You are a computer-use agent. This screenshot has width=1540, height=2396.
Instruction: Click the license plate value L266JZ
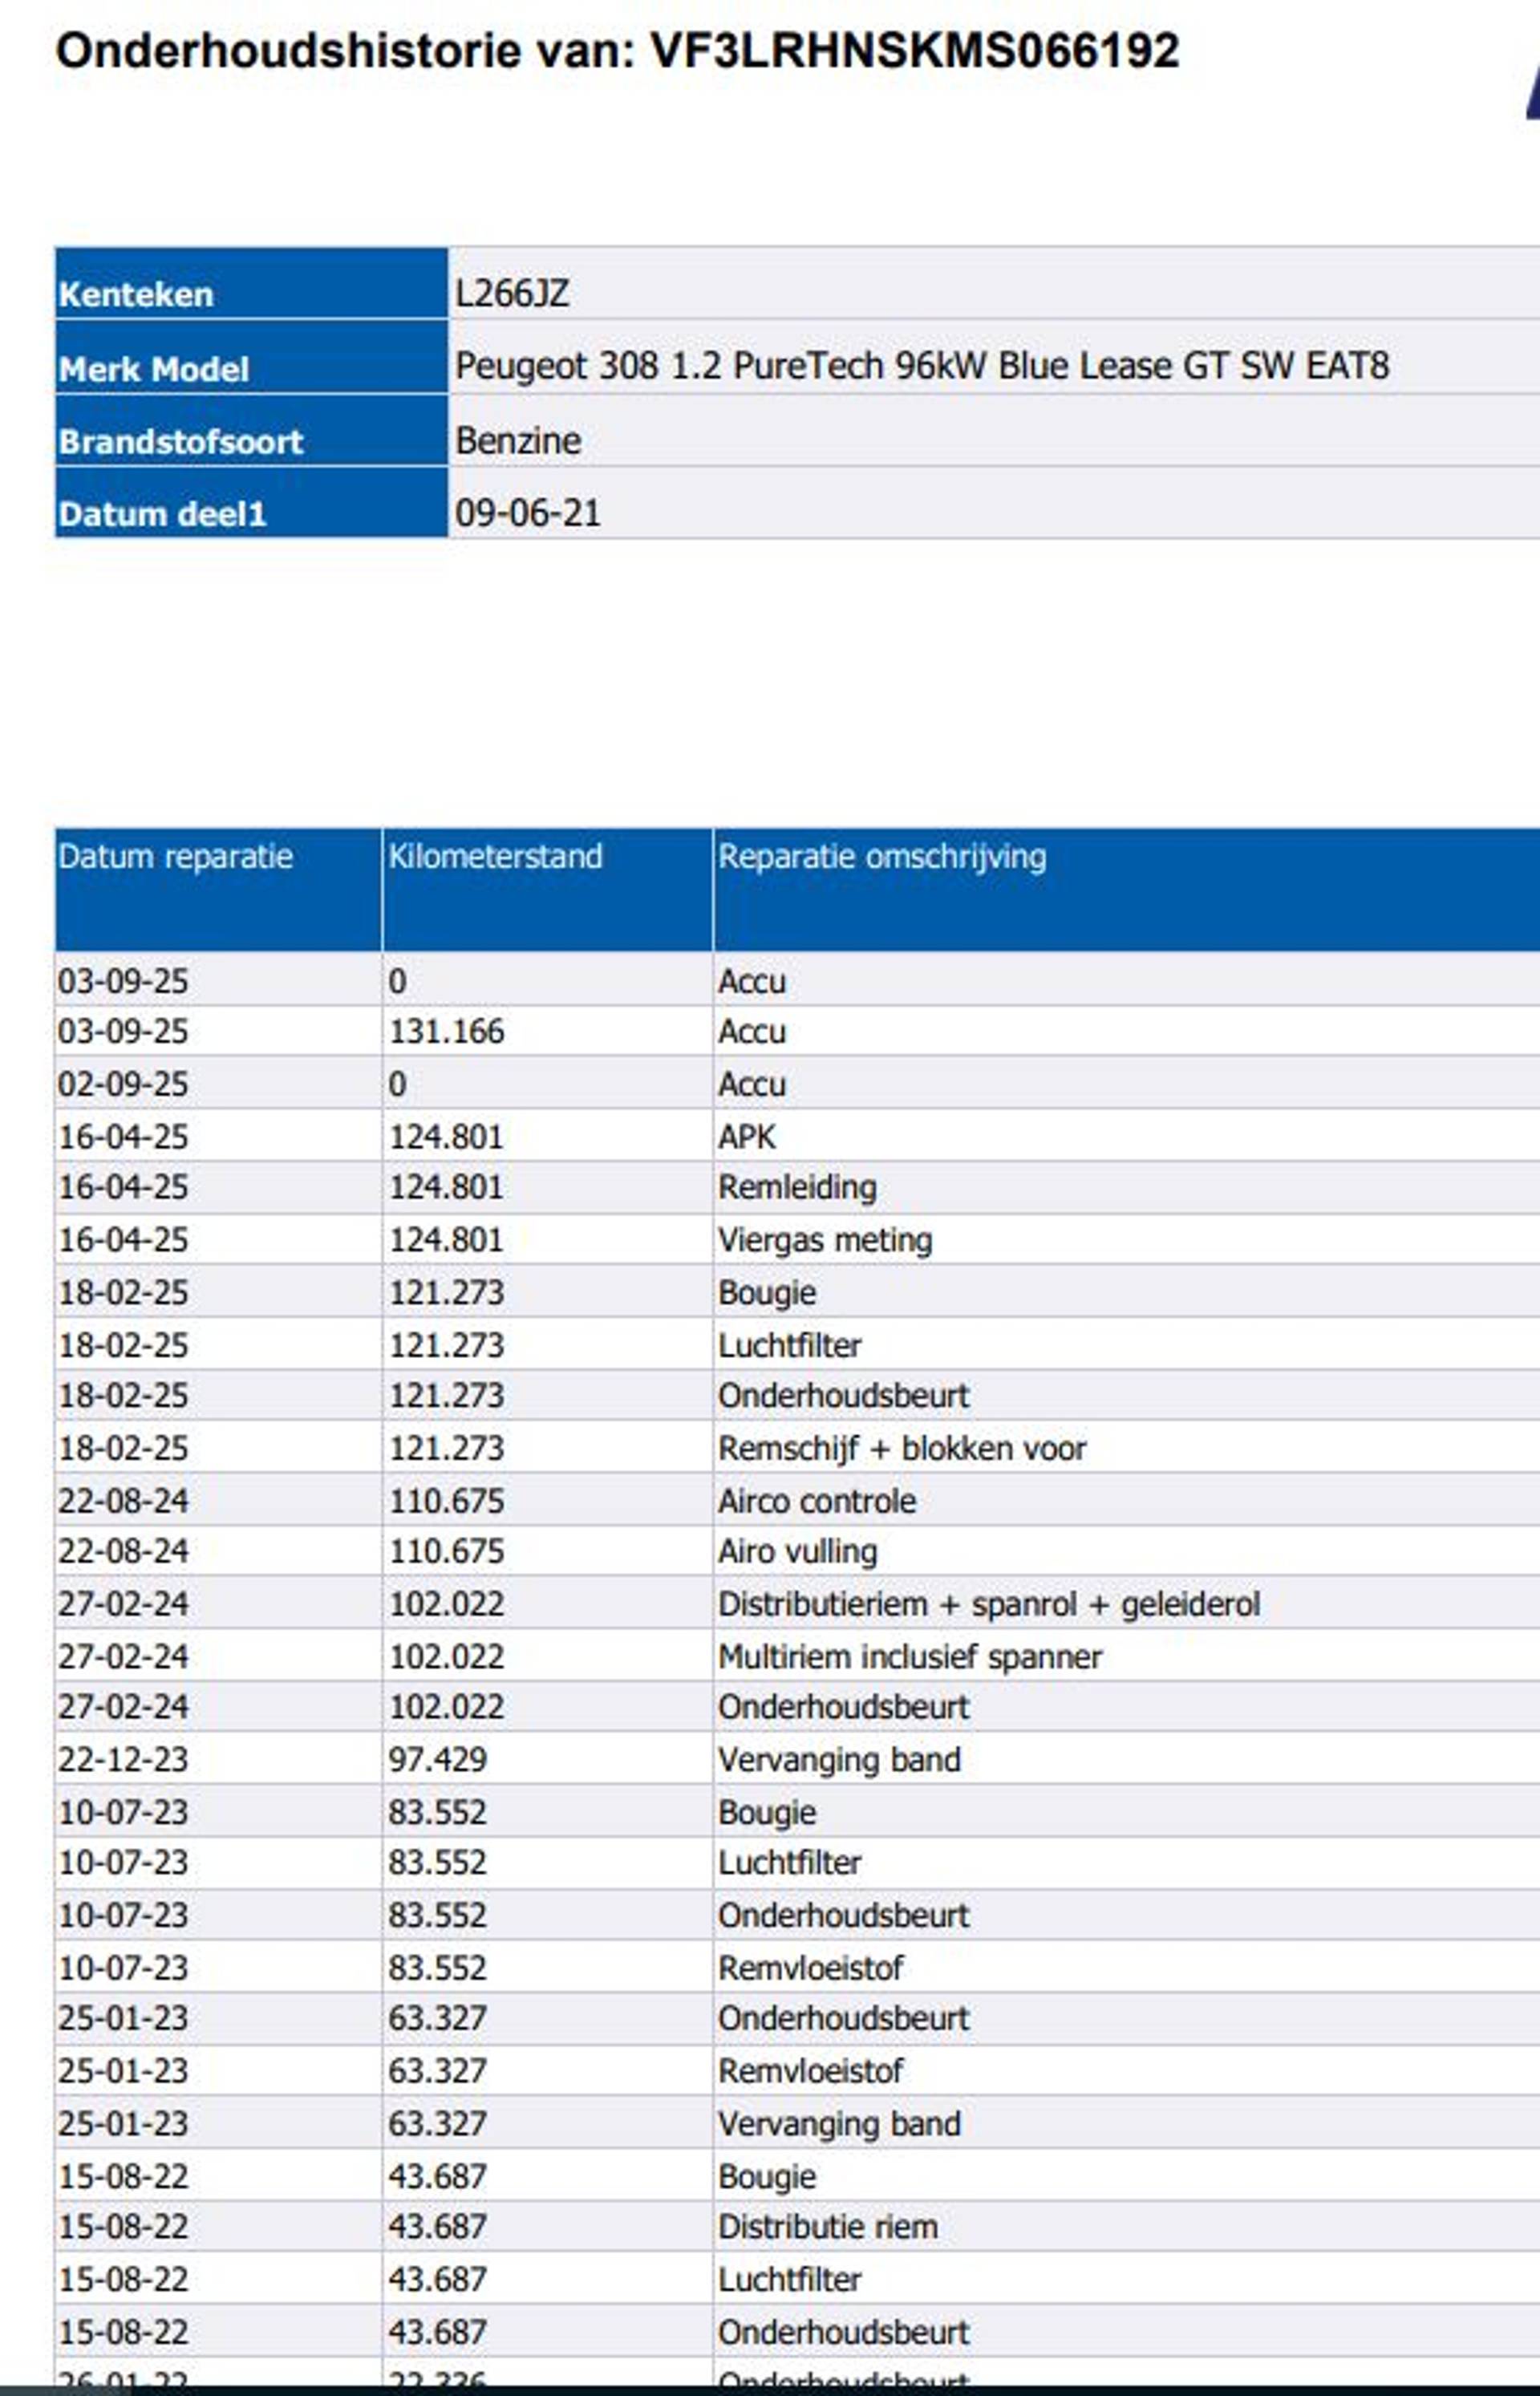point(512,294)
